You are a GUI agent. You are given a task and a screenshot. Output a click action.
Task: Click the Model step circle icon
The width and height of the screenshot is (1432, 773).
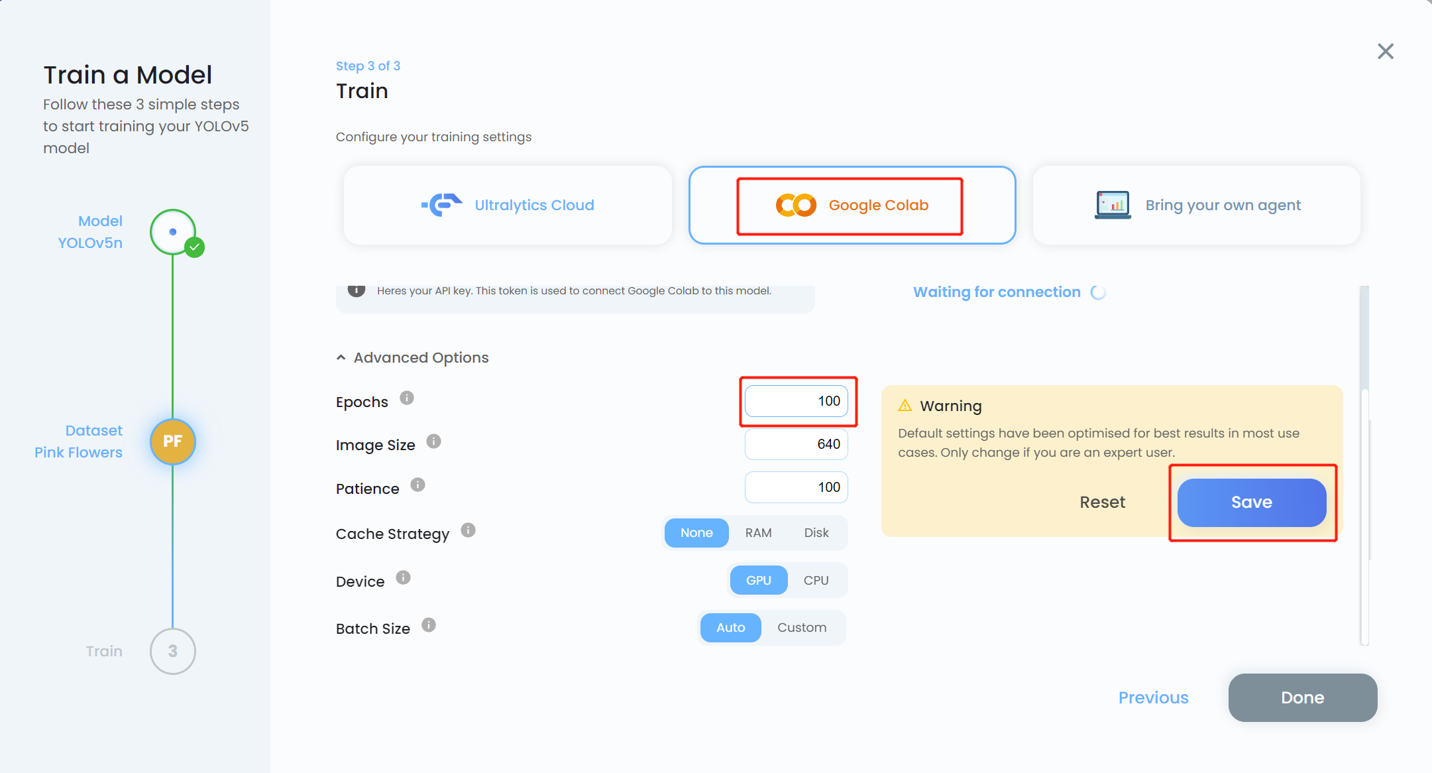(x=173, y=232)
